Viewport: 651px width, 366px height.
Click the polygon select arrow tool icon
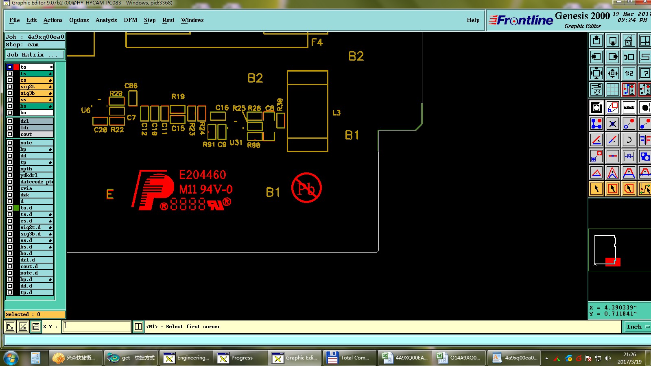[629, 189]
